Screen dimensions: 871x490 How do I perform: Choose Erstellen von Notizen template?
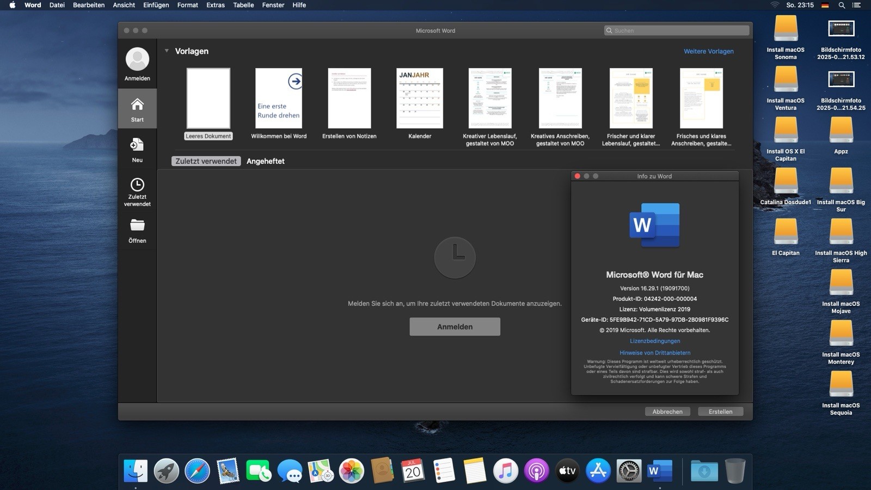(x=349, y=98)
